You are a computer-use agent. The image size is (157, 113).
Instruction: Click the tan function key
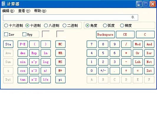pyautogui.click(x=23, y=79)
